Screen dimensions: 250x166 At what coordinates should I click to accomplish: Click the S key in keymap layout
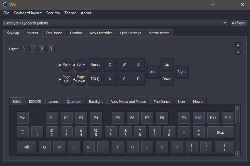pos(124,79)
